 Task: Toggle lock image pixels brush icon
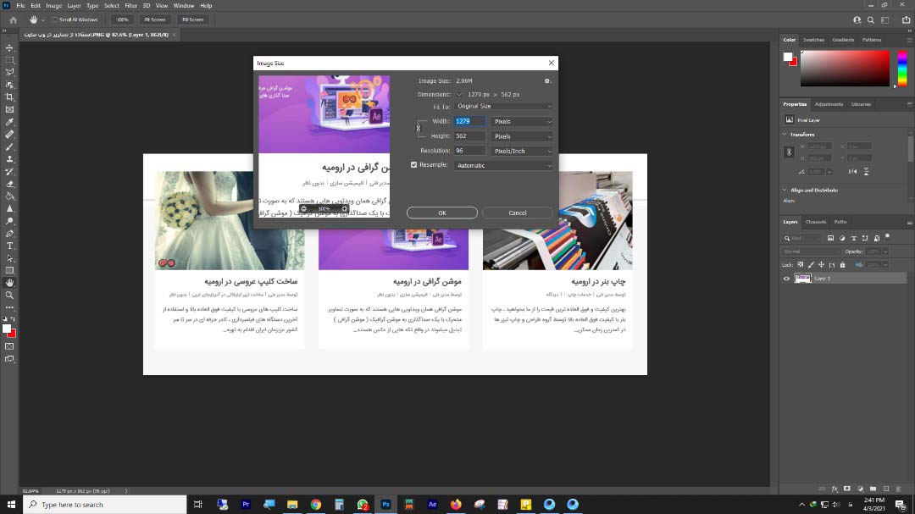[811, 265]
